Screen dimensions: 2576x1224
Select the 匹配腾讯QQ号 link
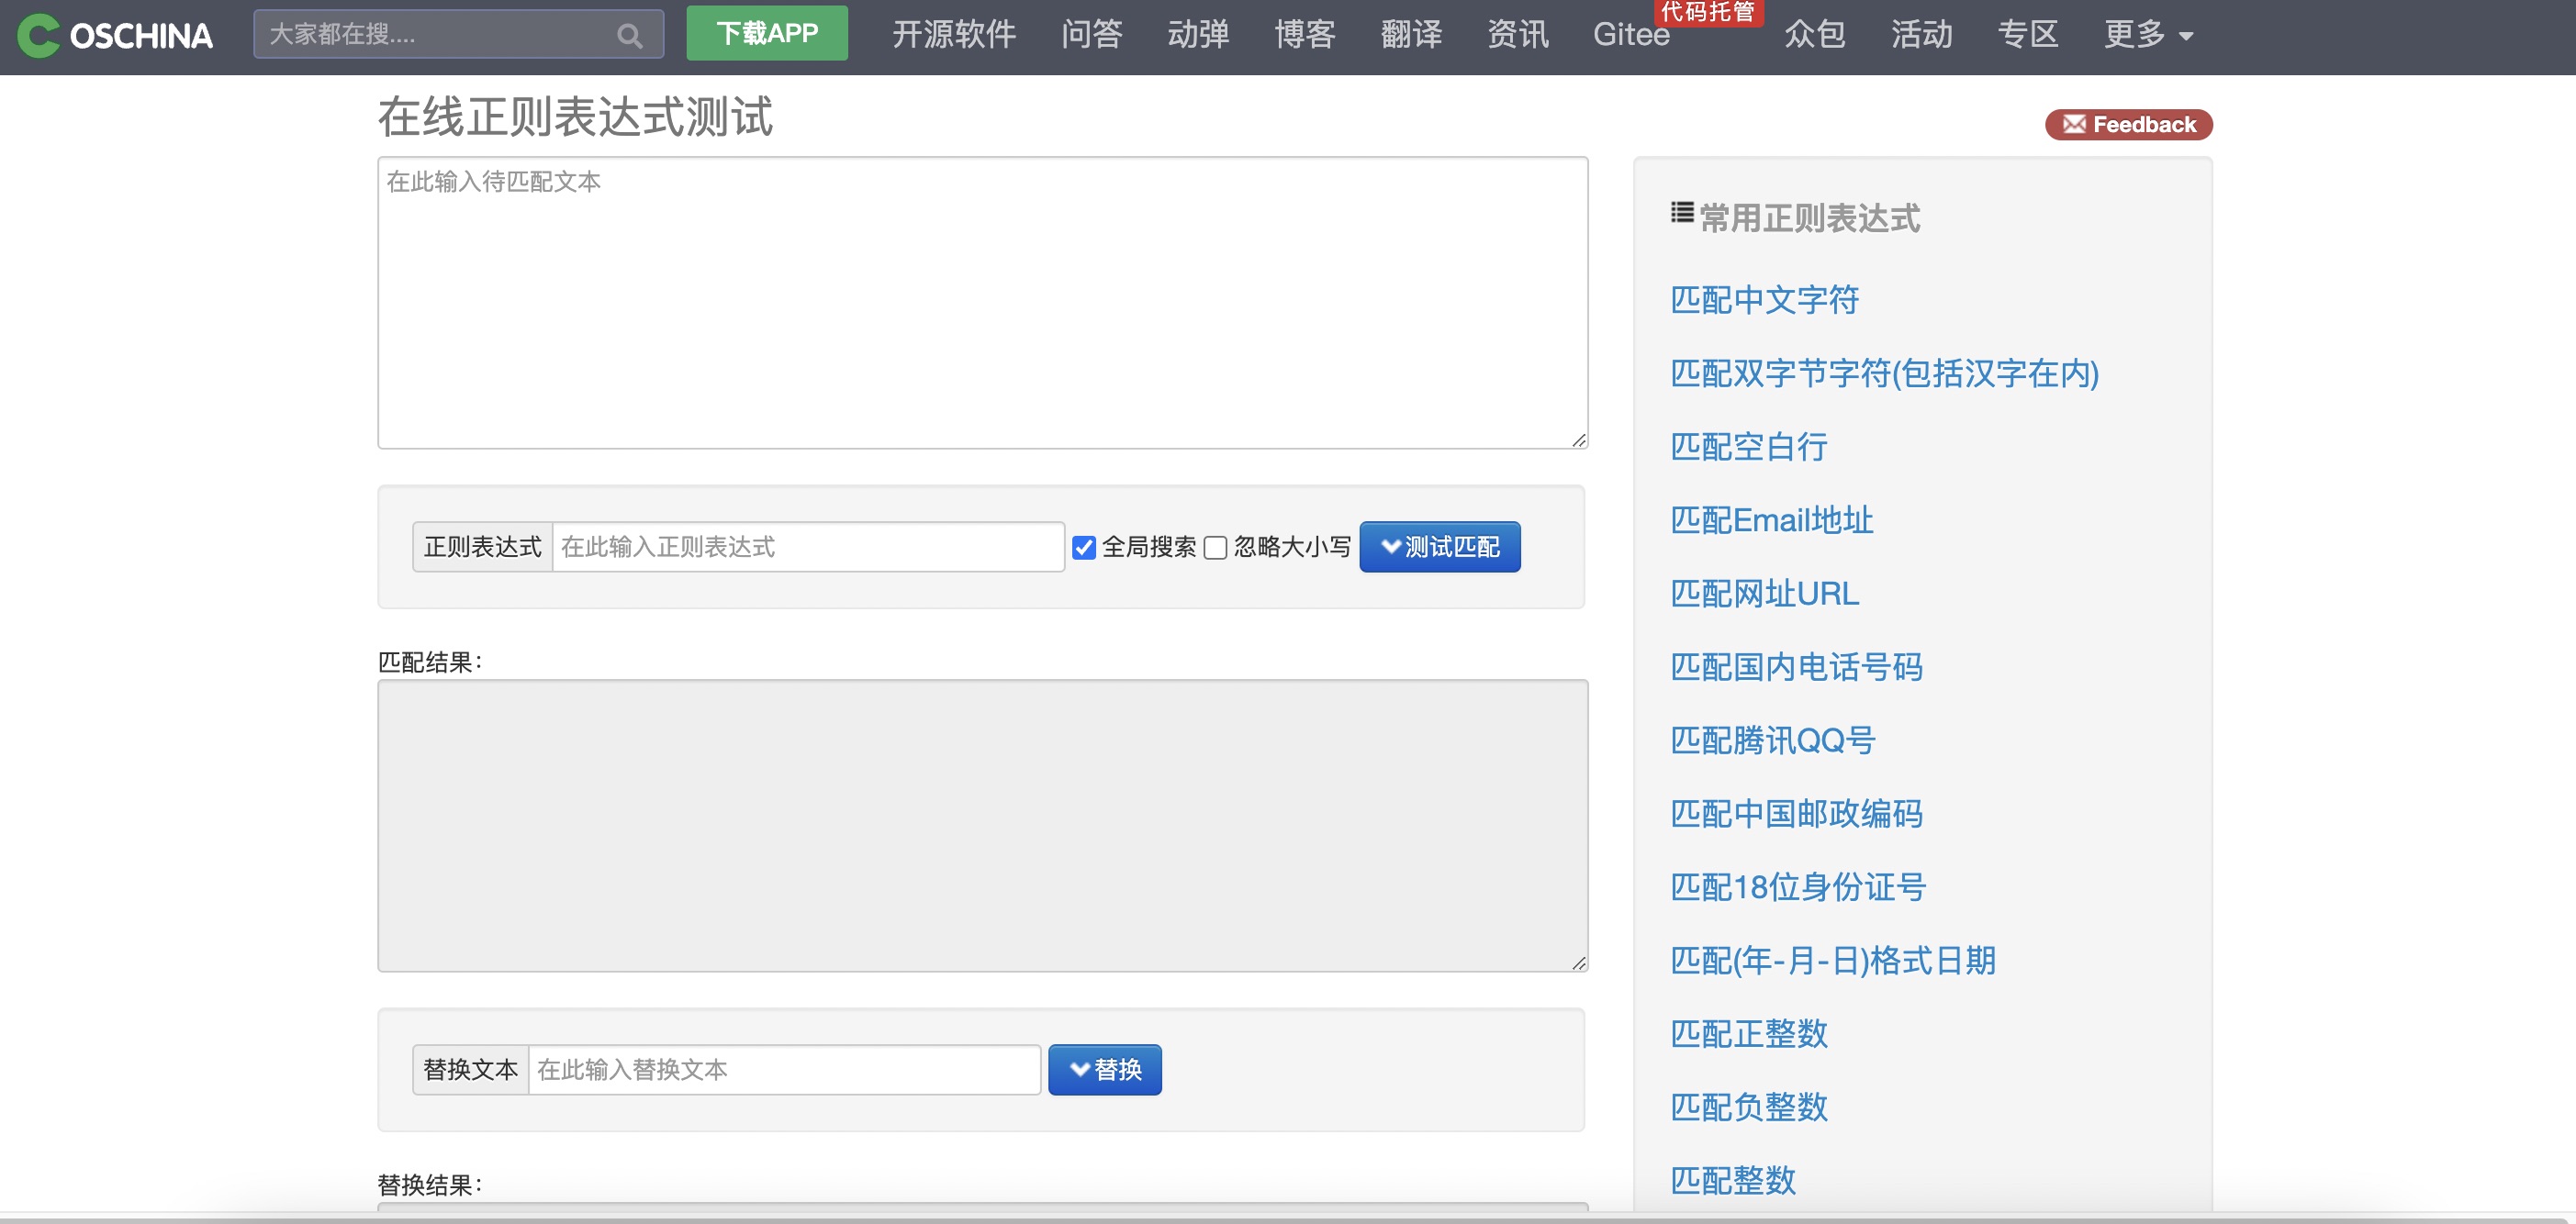click(1772, 740)
